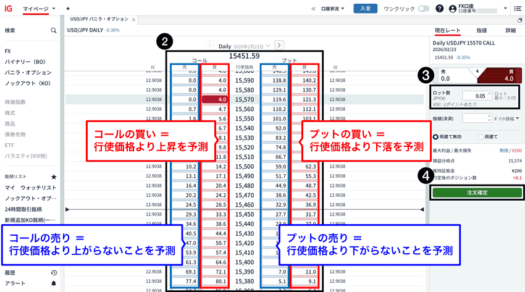Select the 両建て無効 radio button

435,136
